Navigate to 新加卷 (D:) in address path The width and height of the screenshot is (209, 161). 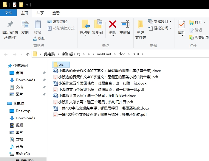(71, 54)
